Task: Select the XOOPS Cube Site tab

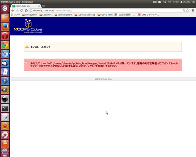Action: point(25,6)
